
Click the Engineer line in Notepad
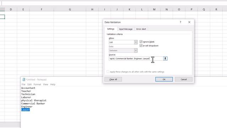(x=27, y=107)
